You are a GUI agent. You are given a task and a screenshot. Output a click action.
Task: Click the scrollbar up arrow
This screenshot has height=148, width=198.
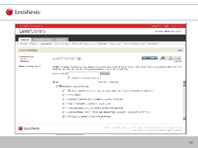(184, 82)
